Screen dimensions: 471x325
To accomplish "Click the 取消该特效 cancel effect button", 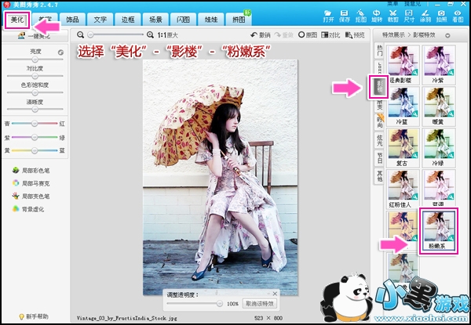I will (x=260, y=303).
